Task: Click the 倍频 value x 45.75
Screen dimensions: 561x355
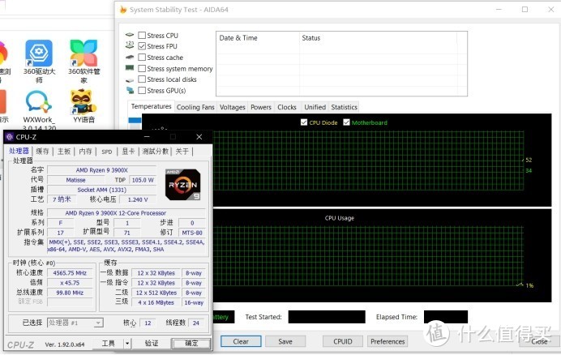Action: coord(70,283)
